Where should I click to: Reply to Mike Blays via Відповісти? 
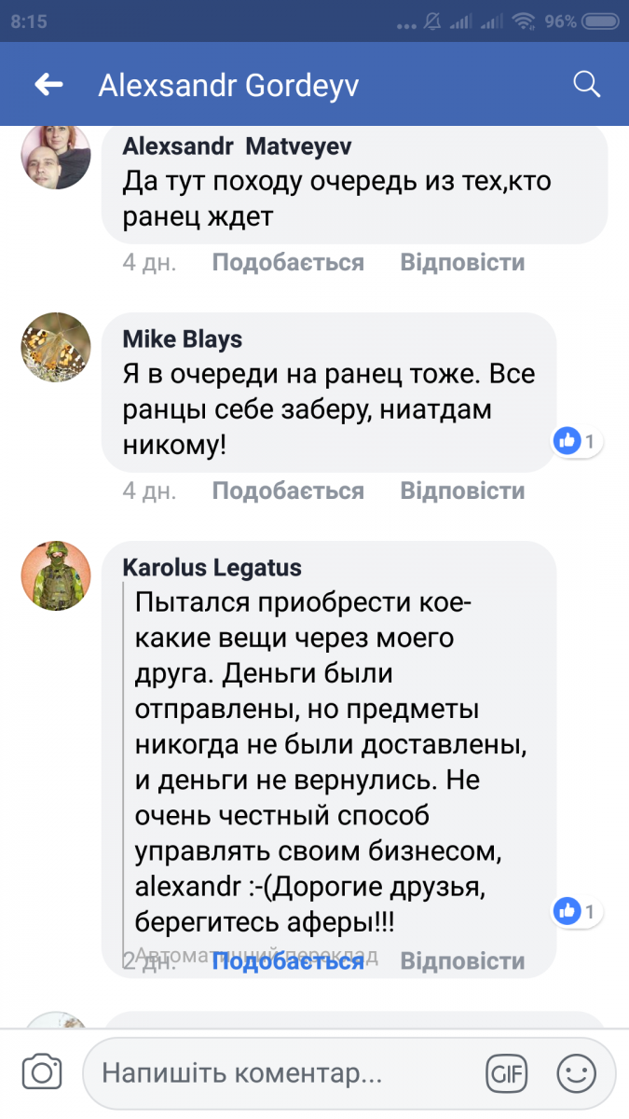[x=462, y=490]
